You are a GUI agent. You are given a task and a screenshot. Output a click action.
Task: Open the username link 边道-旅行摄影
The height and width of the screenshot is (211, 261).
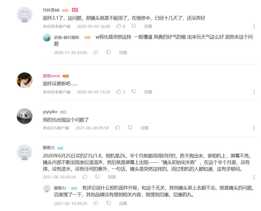click(x=66, y=37)
